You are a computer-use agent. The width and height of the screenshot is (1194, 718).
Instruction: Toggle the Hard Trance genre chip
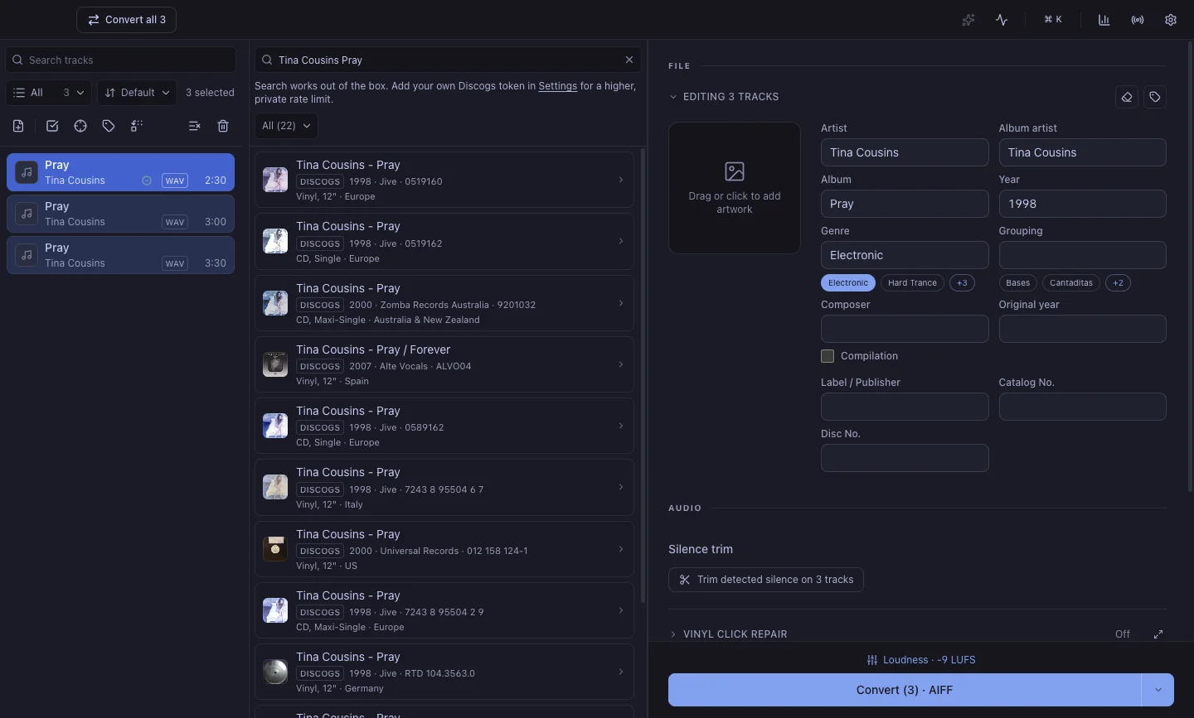[x=912, y=283]
